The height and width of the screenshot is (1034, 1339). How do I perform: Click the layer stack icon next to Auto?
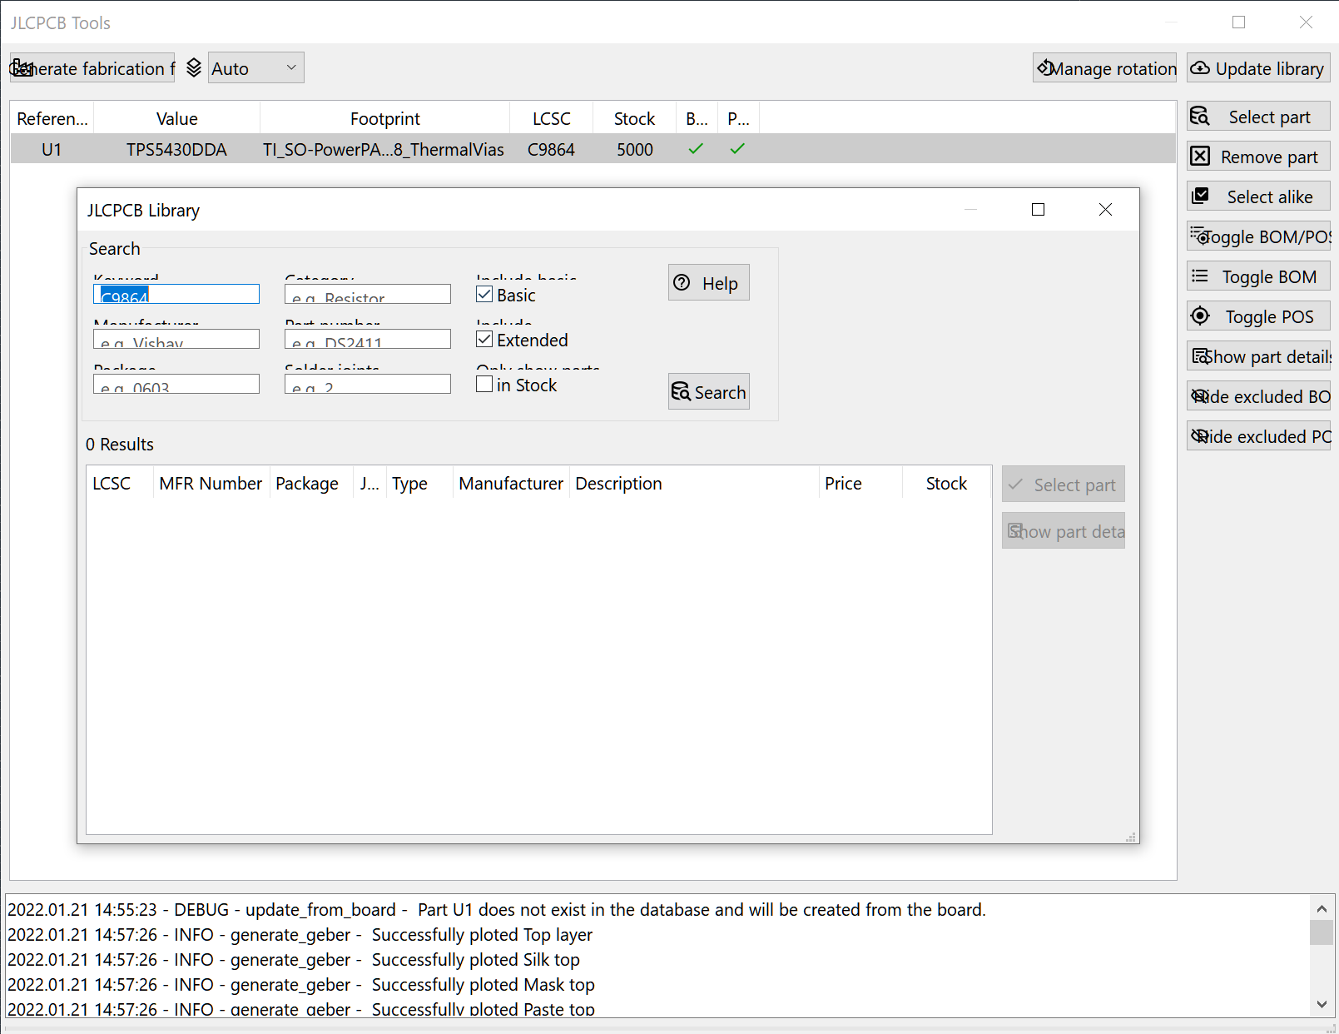click(194, 67)
